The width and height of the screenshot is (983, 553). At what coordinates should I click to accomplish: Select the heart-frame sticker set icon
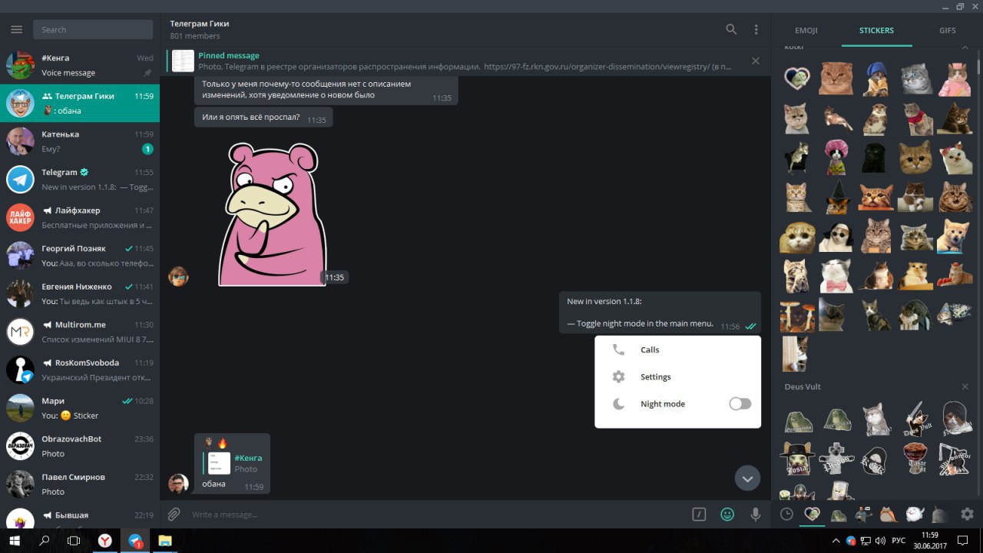click(812, 515)
